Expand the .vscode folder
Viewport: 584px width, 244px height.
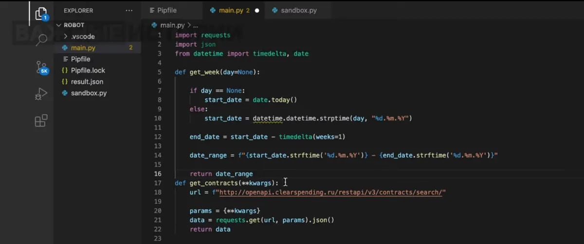tap(66, 36)
